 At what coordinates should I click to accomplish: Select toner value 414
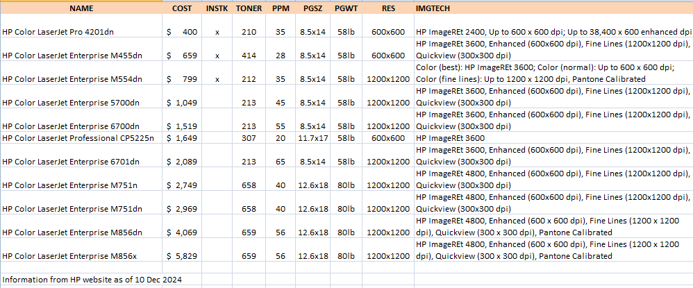(x=249, y=49)
